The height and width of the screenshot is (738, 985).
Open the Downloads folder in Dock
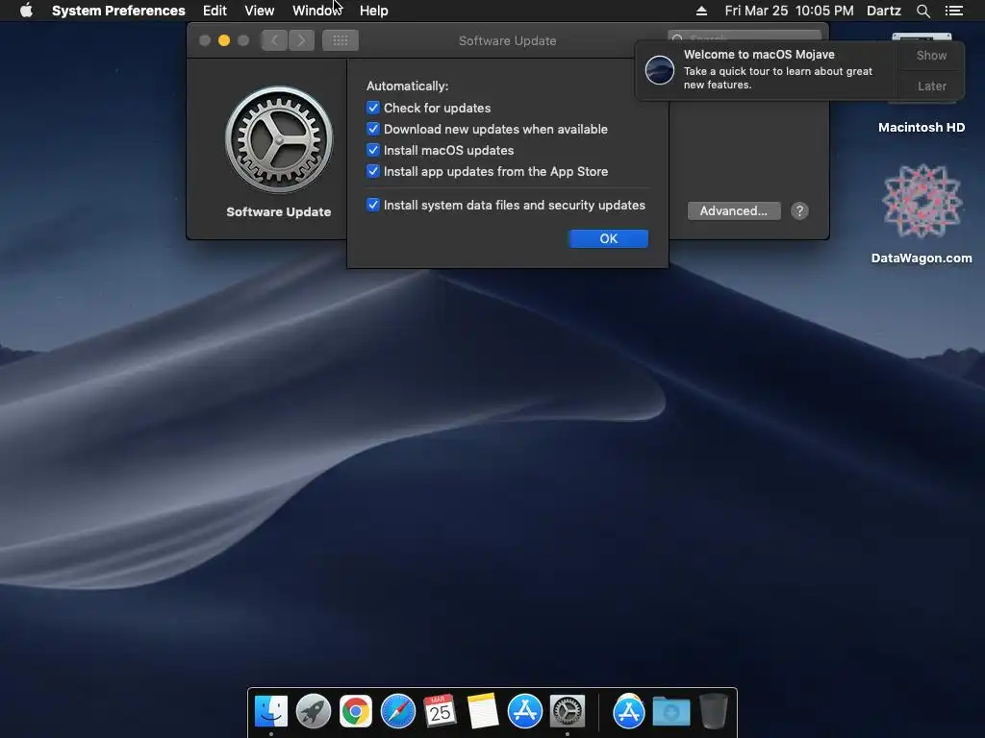(x=670, y=711)
